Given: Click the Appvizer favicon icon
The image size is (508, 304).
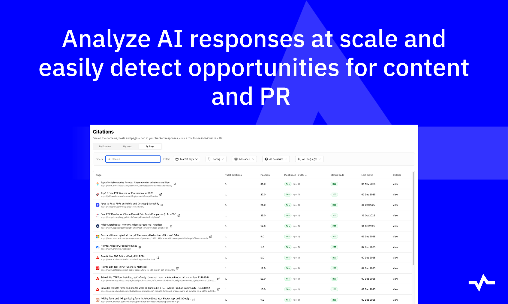Looking at the screenshot, I should [98, 226].
